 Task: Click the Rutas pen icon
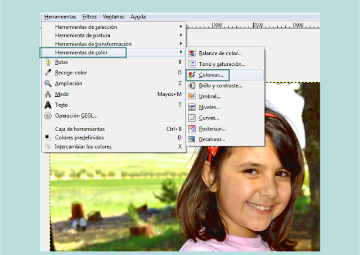tap(48, 62)
